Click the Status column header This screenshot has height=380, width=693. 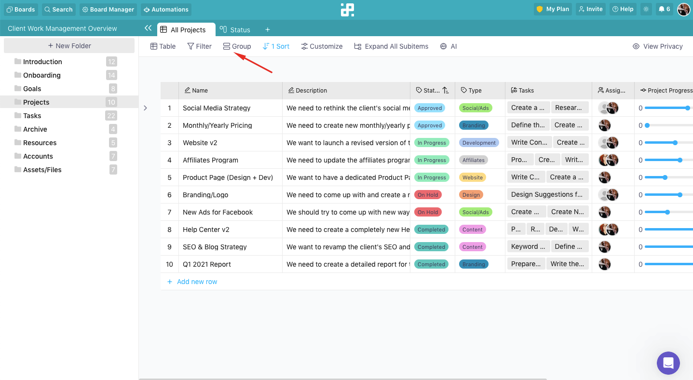[433, 90]
